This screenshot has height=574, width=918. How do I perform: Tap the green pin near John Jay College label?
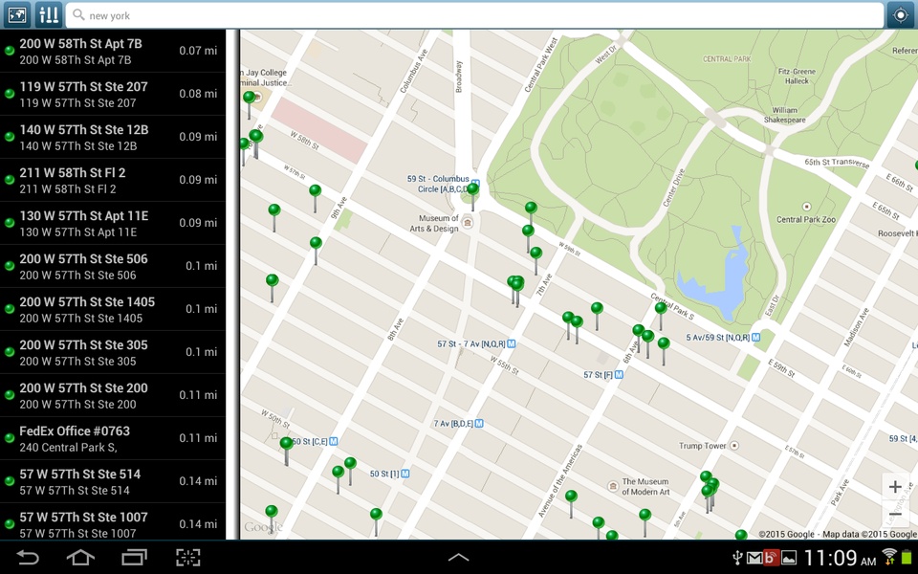click(250, 98)
